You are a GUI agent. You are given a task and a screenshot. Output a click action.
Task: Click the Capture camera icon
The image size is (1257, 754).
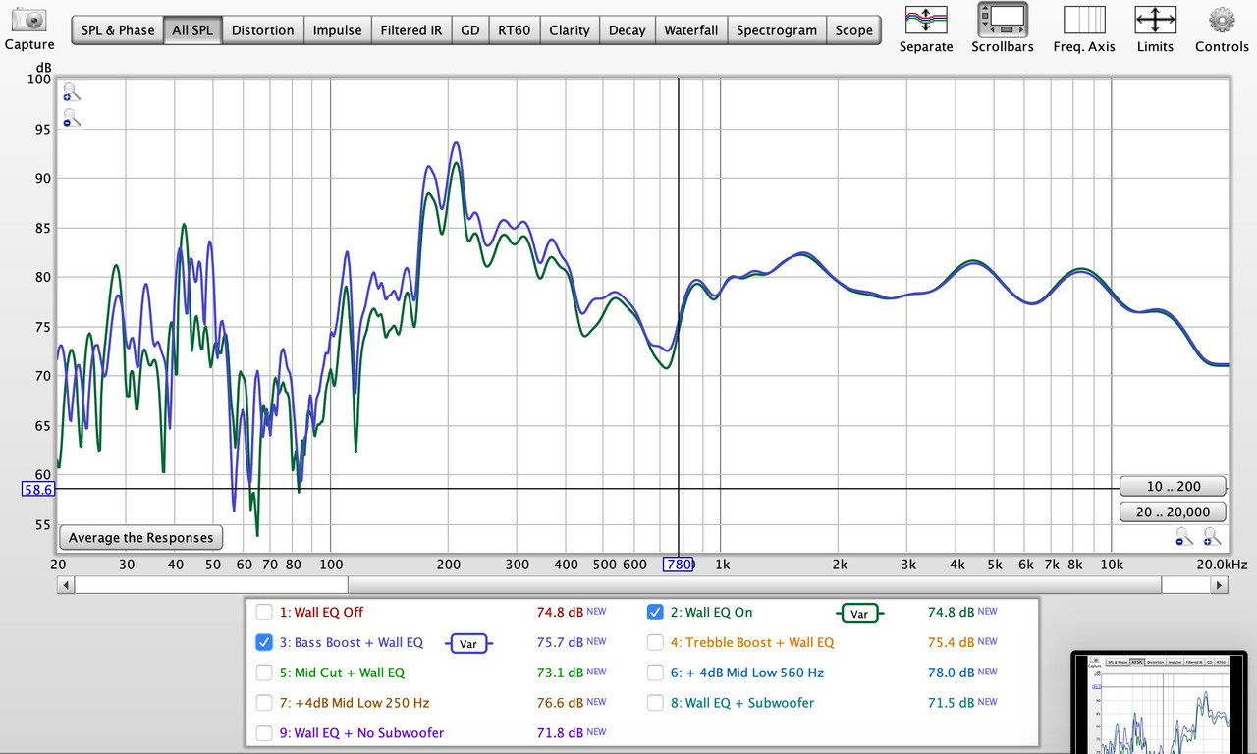[x=30, y=19]
